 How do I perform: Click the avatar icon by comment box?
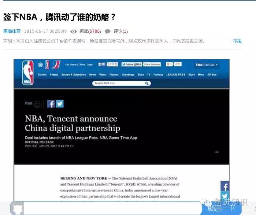(x=17, y=208)
